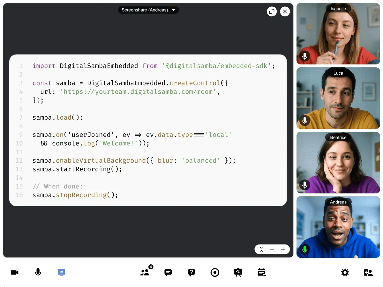
Task: Open the participants panel
Action: tap(145, 272)
